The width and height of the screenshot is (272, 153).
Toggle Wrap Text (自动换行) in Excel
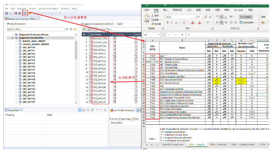point(246,17)
